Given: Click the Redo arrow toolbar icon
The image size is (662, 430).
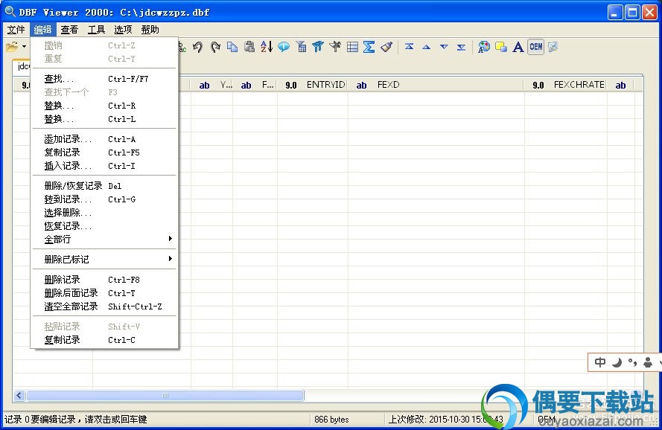Looking at the screenshot, I should 215,47.
